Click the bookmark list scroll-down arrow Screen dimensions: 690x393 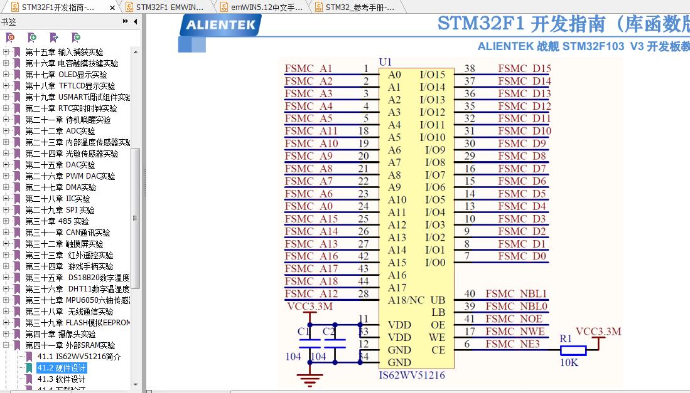tap(136, 385)
